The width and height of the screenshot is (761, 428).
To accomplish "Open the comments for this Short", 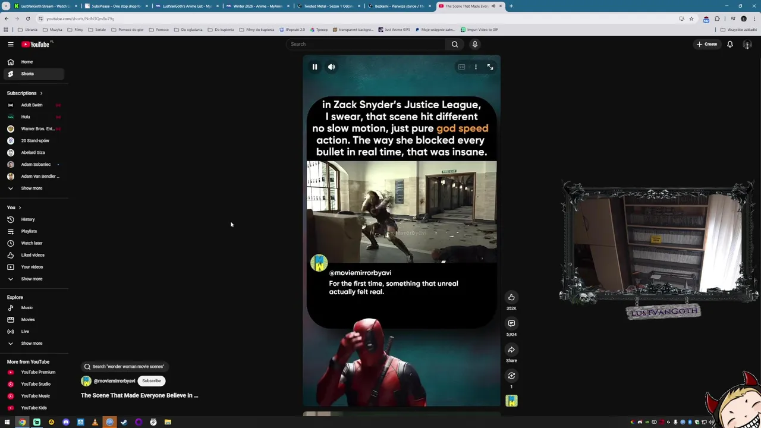I will click(511, 323).
